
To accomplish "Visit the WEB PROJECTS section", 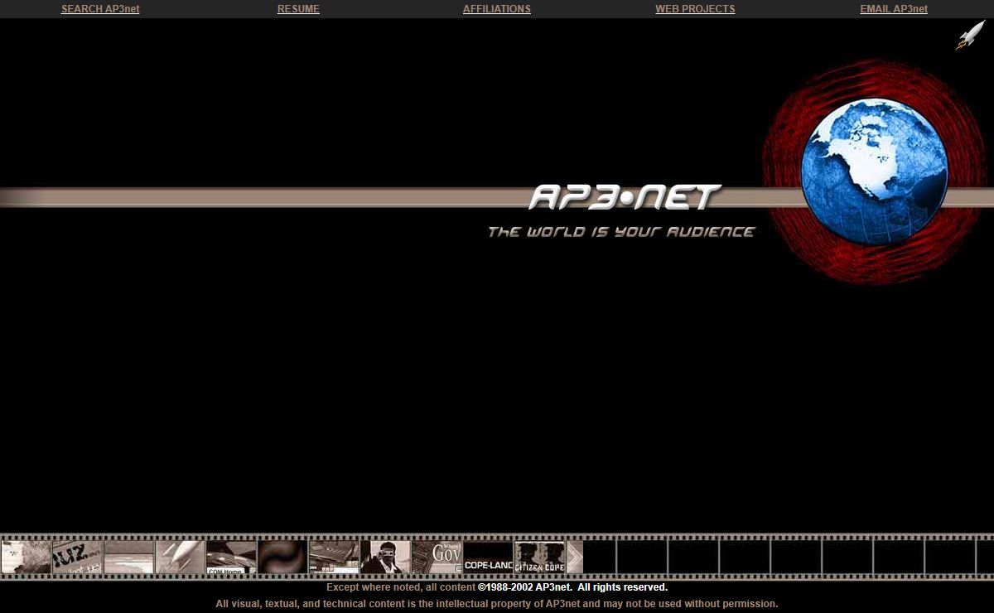I will tap(695, 9).
